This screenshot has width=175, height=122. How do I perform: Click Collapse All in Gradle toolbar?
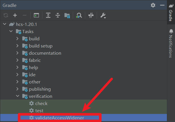(58, 15)
